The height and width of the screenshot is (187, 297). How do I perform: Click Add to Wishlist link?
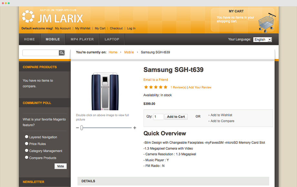point(221,115)
